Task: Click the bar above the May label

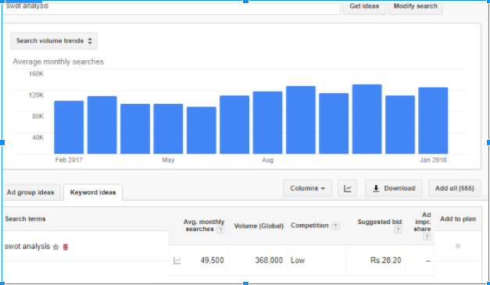Action: click(168, 129)
